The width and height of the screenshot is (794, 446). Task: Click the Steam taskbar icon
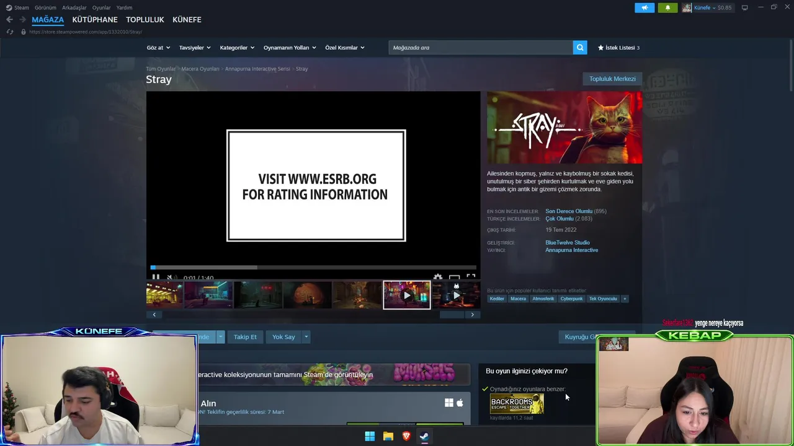[x=424, y=436]
